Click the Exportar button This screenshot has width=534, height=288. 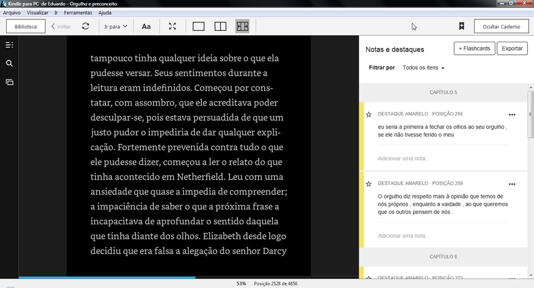coord(512,48)
